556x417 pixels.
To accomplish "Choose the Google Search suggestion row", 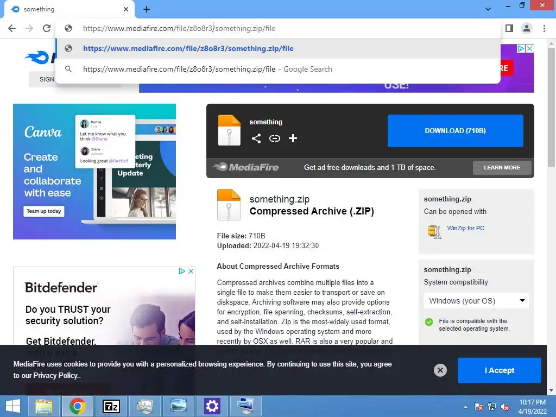I will [x=278, y=69].
